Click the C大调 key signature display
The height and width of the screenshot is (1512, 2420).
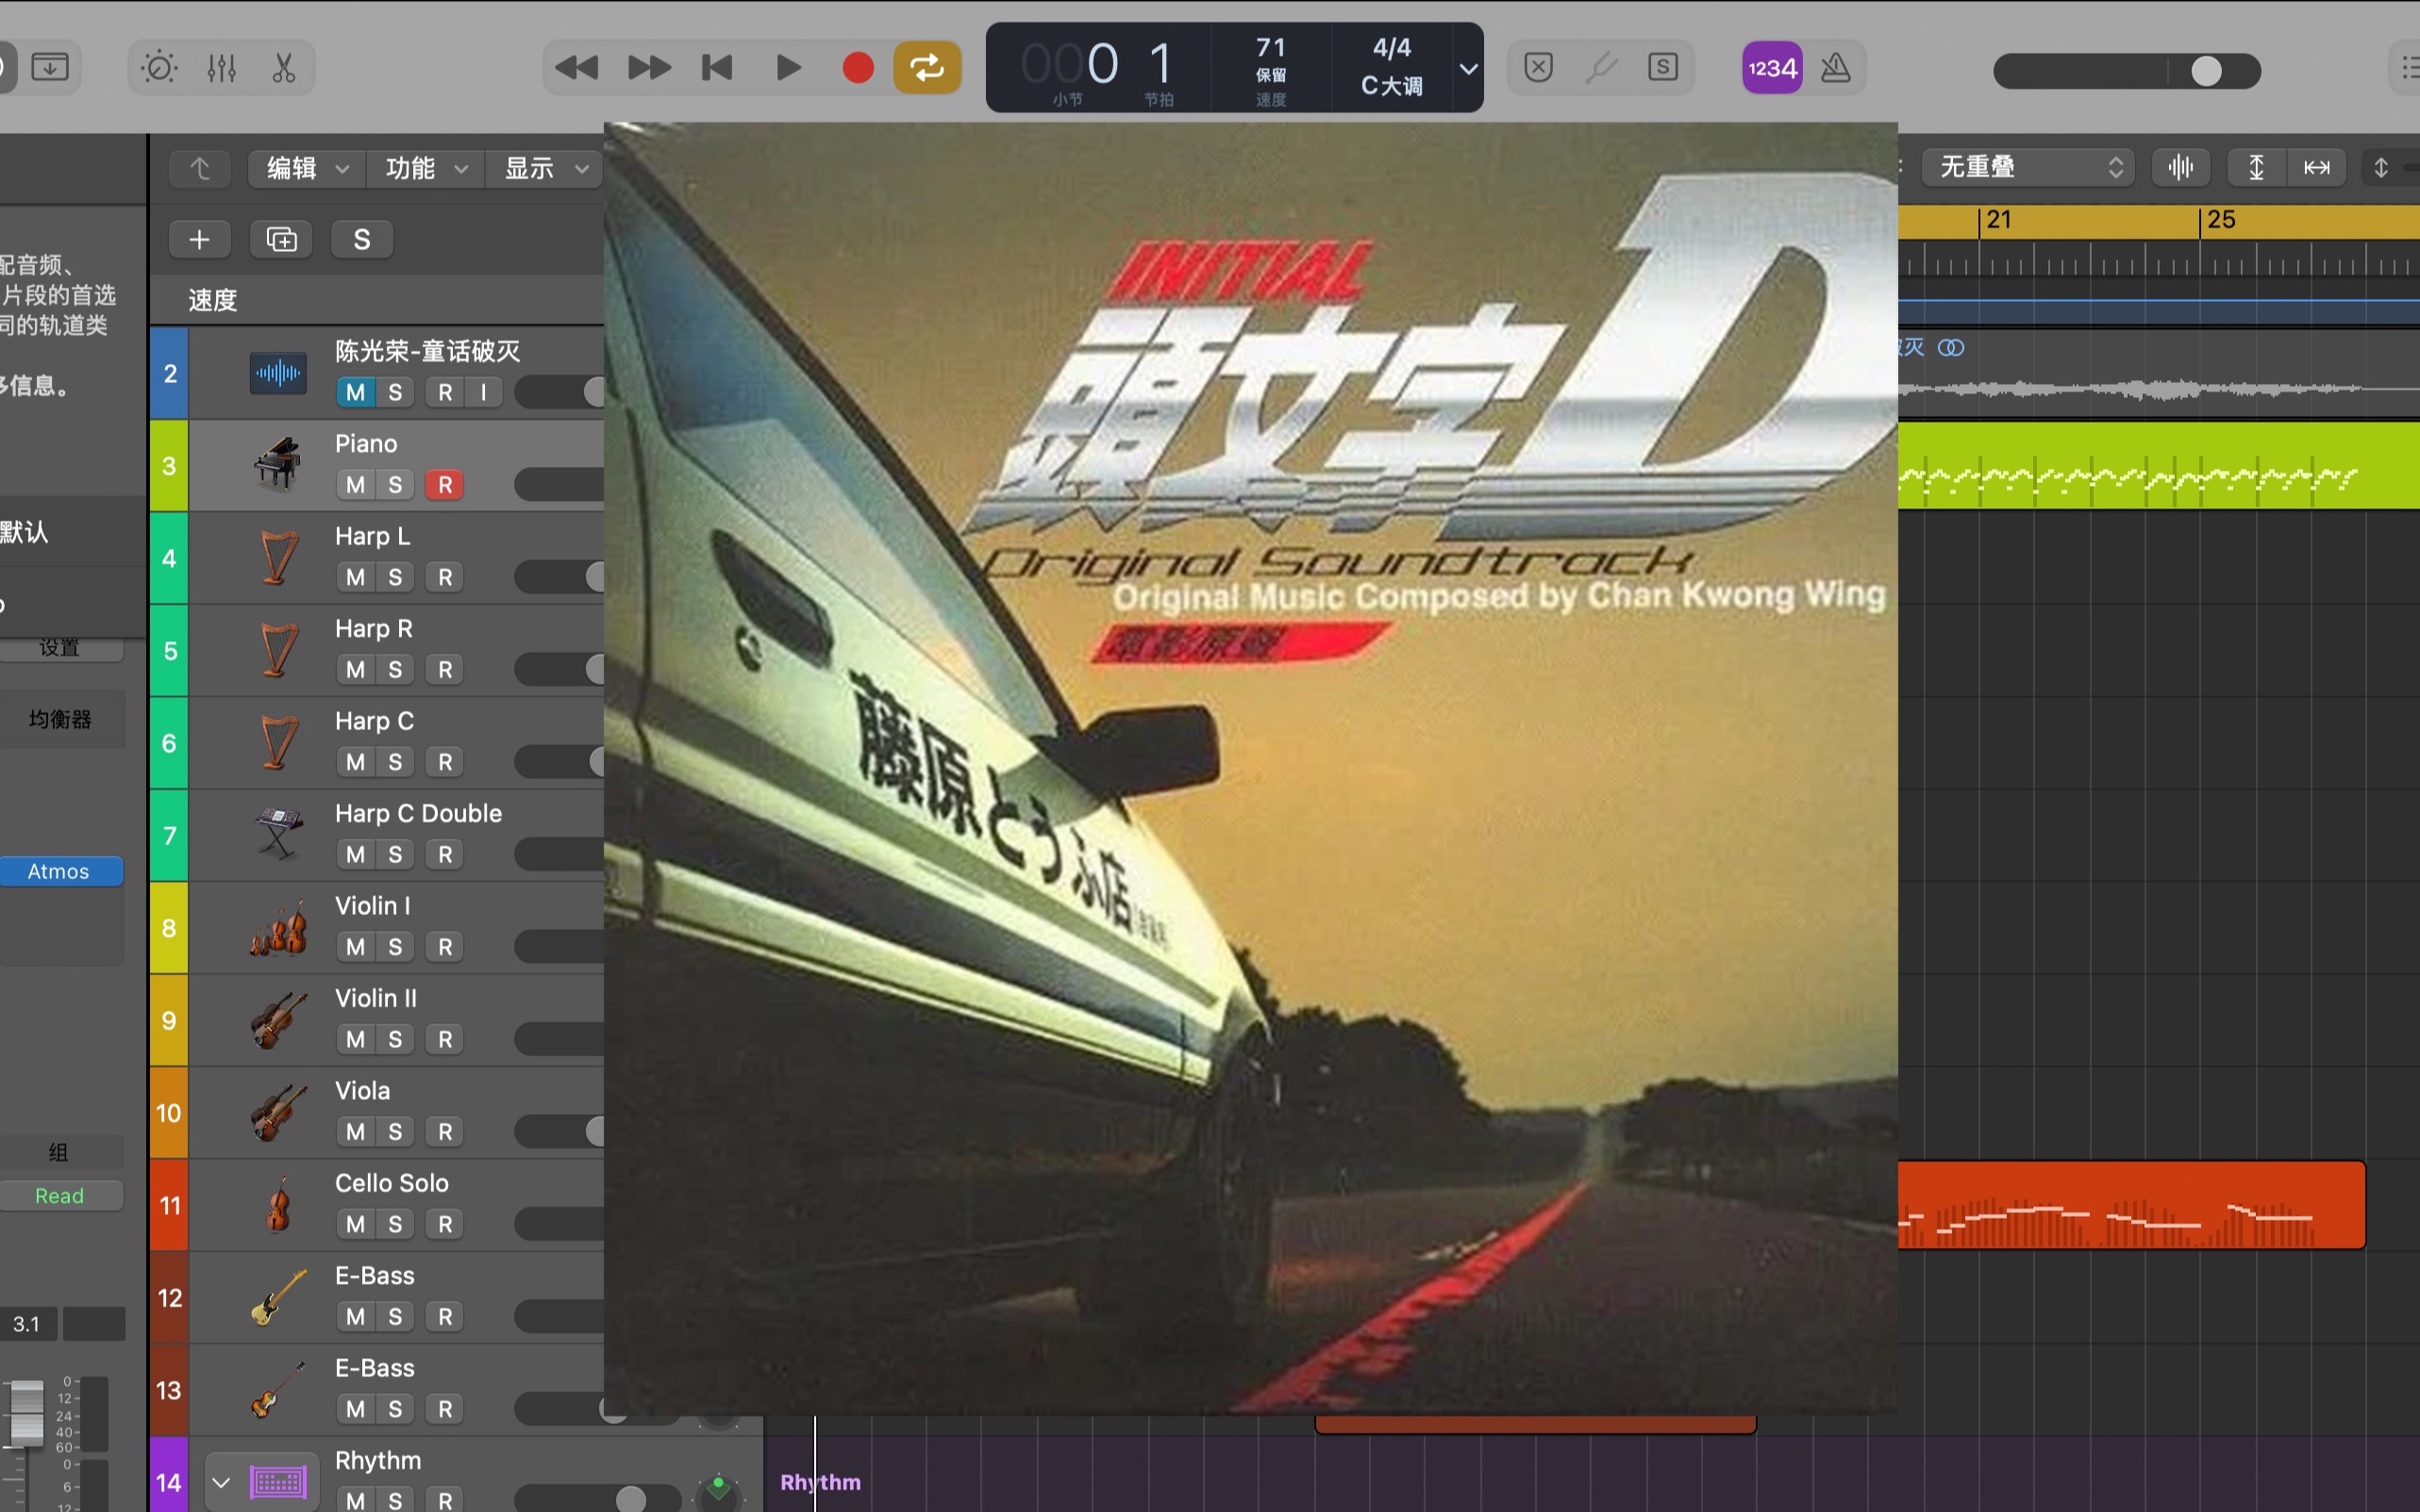pos(1391,86)
